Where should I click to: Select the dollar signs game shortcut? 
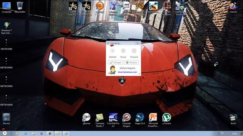140,8
